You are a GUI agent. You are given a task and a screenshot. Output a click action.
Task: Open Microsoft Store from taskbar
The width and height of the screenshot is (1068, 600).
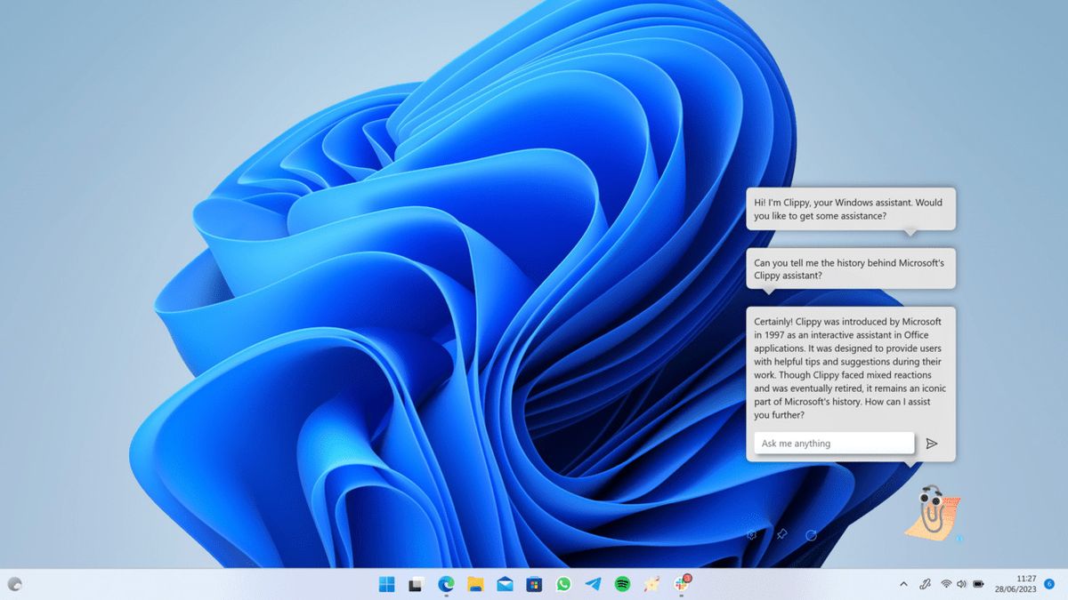534,584
